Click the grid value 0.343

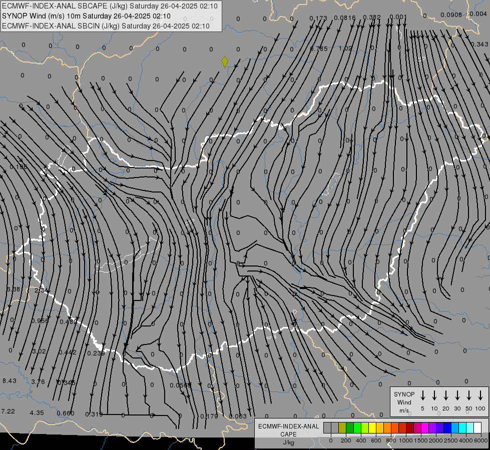pyautogui.click(x=479, y=44)
